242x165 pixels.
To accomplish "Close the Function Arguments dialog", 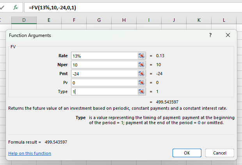I will point(228,35).
